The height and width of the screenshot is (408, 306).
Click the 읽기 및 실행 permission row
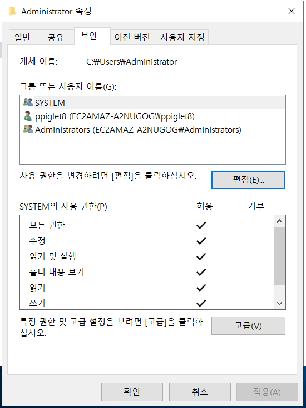point(147,256)
